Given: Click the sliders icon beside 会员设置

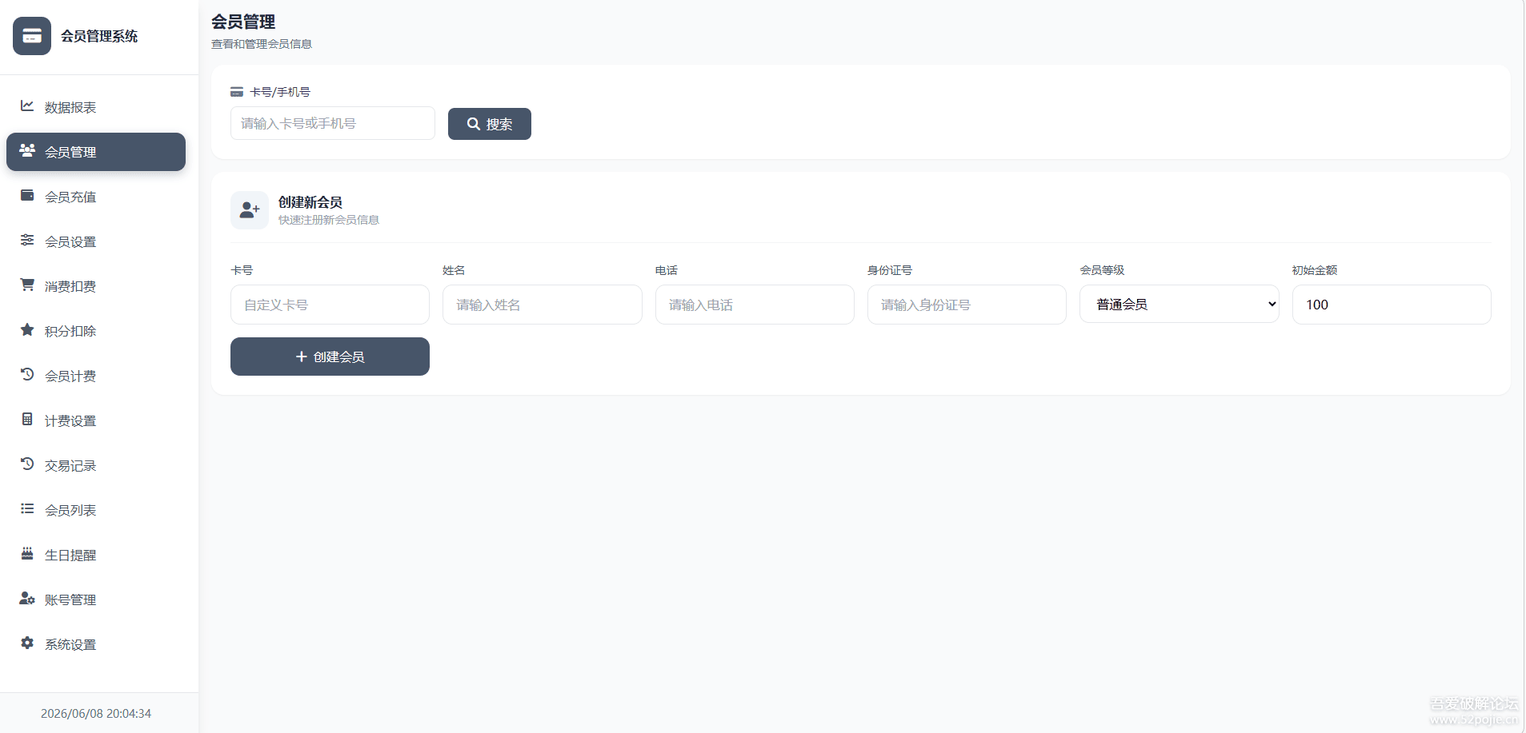Looking at the screenshot, I should (x=27, y=240).
